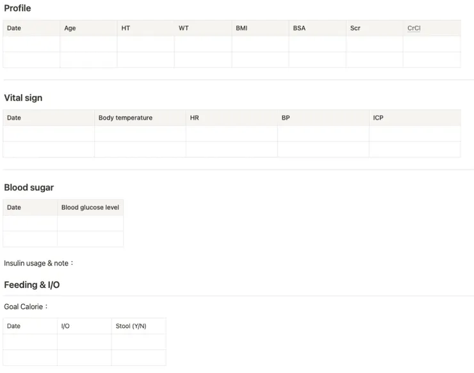474x373 pixels.
Task: Click first empty cell under WT column
Action: 202,44
